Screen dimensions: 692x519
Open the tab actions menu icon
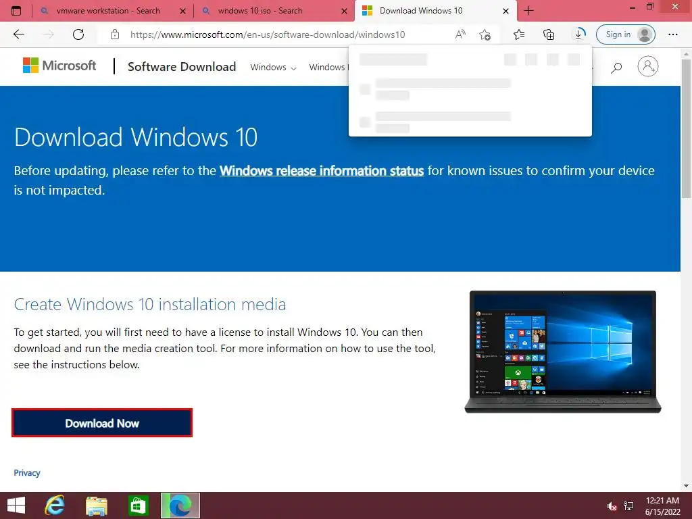point(16,11)
